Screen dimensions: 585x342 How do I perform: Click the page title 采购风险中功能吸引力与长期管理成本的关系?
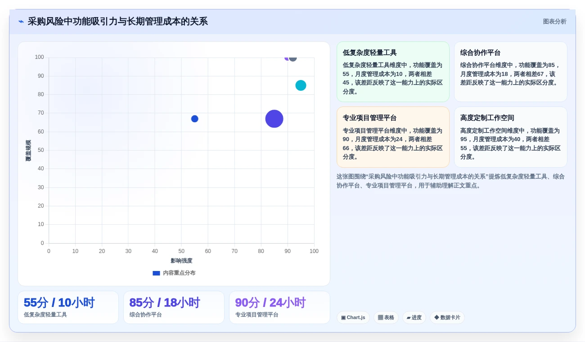pyautogui.click(x=118, y=22)
